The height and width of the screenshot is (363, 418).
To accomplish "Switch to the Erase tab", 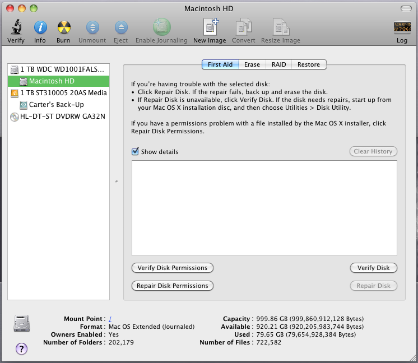I will coord(252,64).
